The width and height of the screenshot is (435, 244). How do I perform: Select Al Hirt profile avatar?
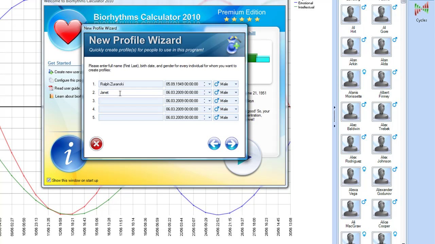coord(351,15)
